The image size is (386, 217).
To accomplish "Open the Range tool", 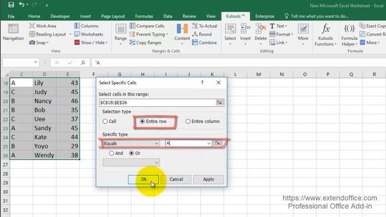I will pyautogui.click(x=121, y=34).
